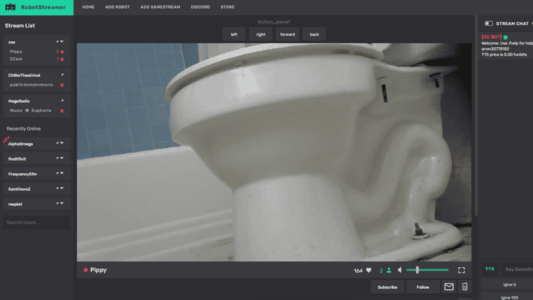Viewport: 533px width, 300px height.
Task: Click the mobile phone icon
Action: (x=464, y=287)
